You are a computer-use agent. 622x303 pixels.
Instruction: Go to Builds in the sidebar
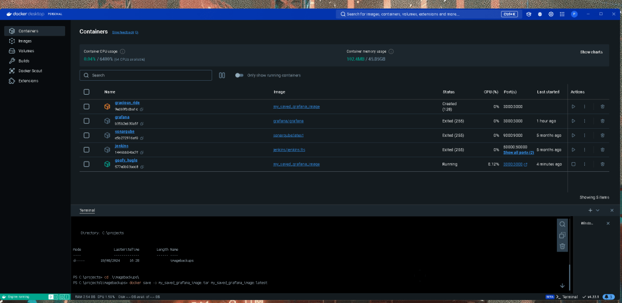(x=35, y=61)
